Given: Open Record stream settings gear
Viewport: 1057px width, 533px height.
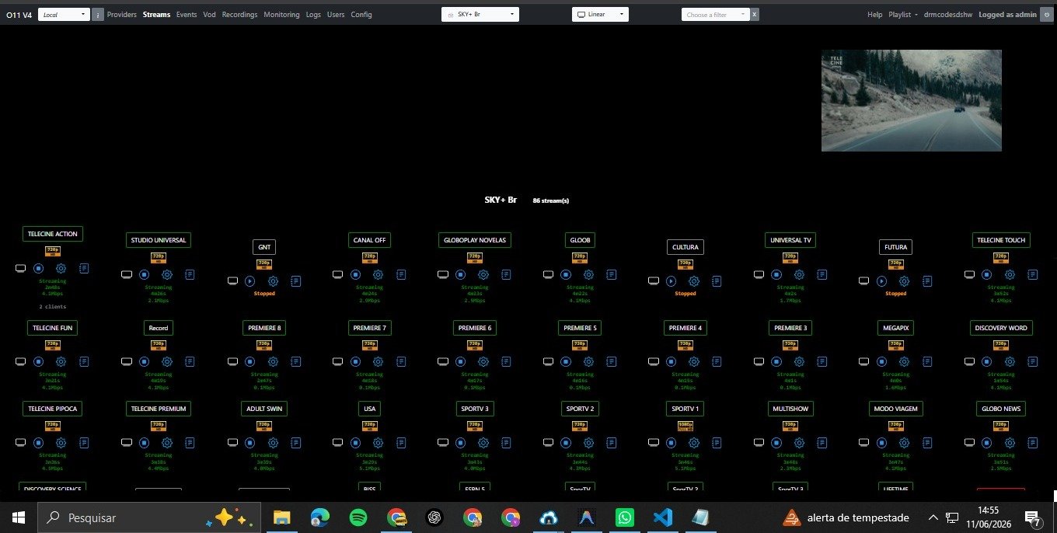Looking at the screenshot, I should click(x=167, y=361).
